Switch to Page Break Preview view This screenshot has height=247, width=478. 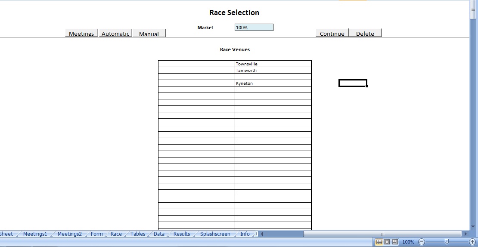tap(394, 242)
